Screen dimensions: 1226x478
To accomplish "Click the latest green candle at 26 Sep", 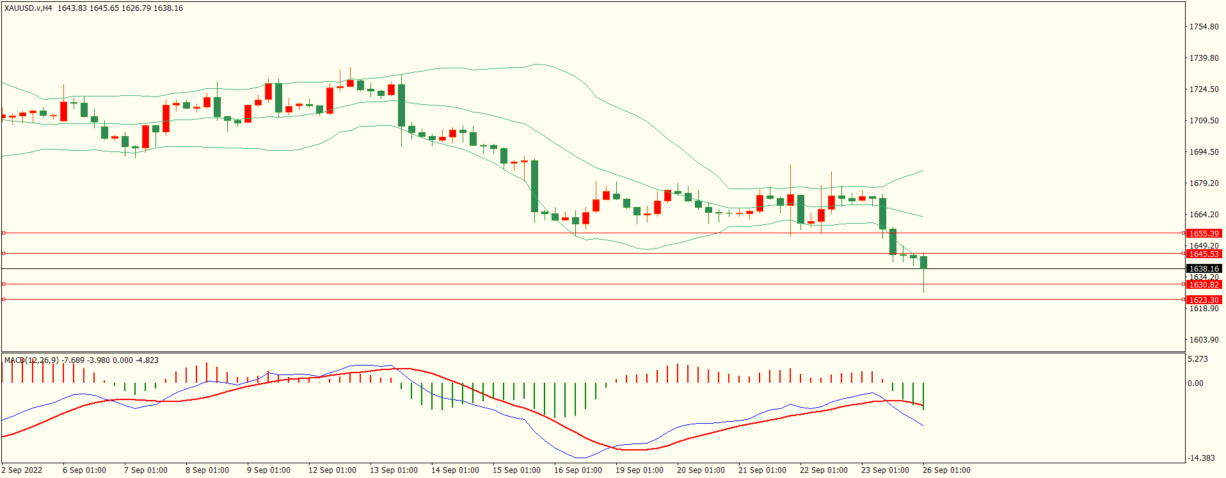I will pyautogui.click(x=923, y=263).
